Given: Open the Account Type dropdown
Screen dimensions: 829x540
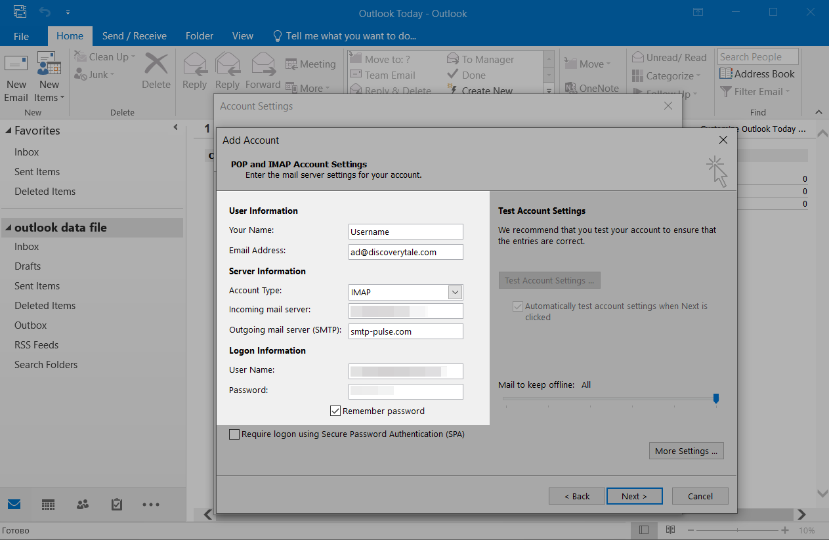Looking at the screenshot, I should tap(455, 292).
